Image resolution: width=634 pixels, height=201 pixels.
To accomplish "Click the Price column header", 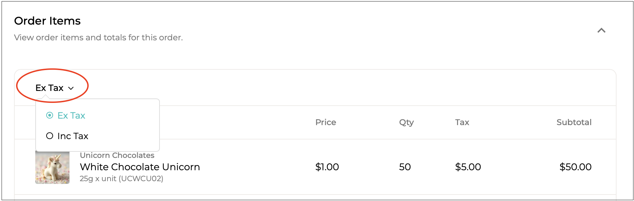I will click(326, 122).
